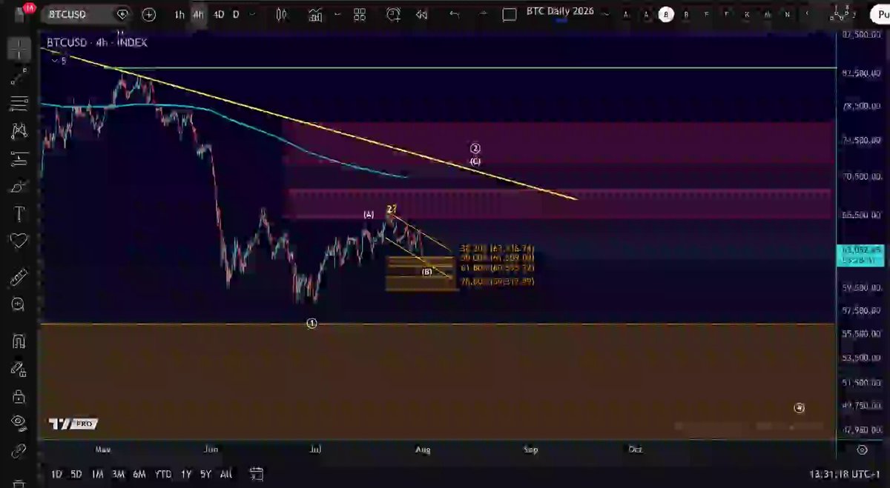Open the layout grid selector
The image size is (890, 488).
[x=360, y=14]
